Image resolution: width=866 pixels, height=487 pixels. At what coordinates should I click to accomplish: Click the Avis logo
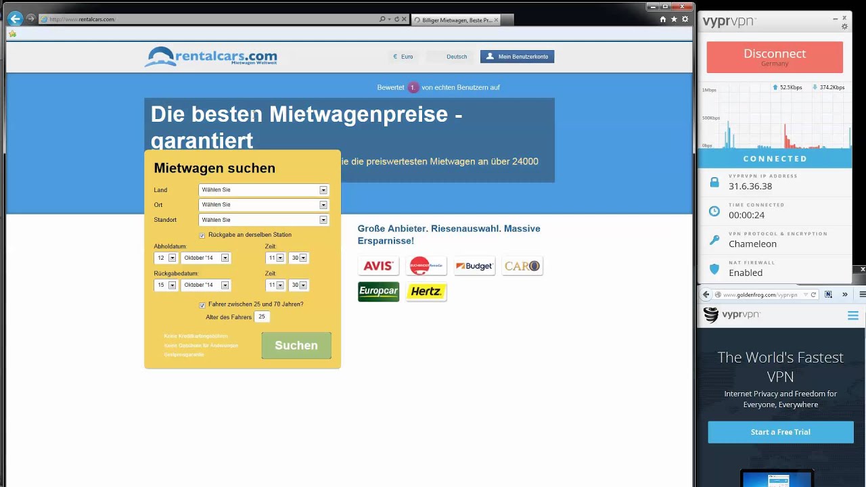[378, 266]
